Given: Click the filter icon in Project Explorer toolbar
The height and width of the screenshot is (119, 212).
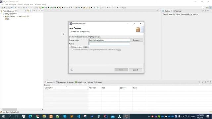Looking at the screenshot, I should click(31, 11).
